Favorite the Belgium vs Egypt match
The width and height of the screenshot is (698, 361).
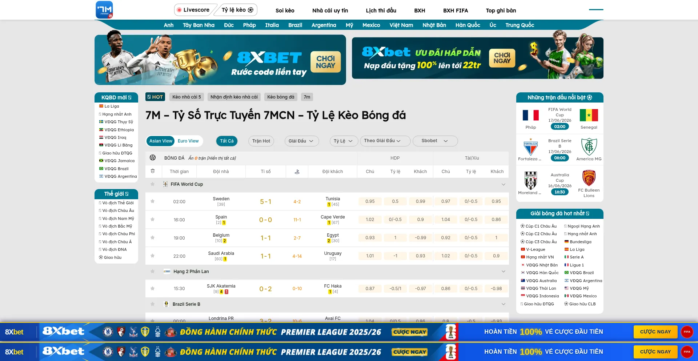click(x=153, y=238)
